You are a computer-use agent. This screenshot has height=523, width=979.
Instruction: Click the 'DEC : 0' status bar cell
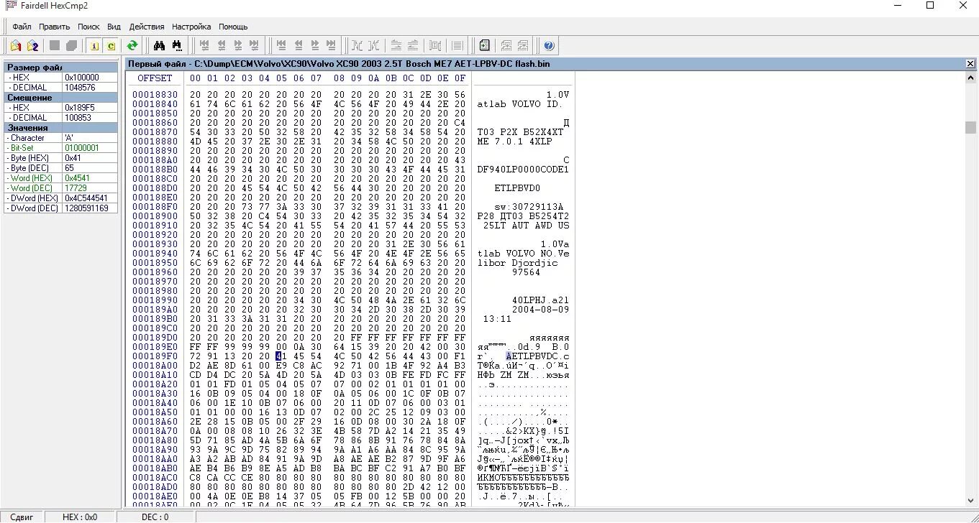click(x=155, y=517)
